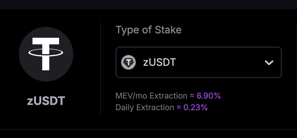The image size is (297, 138).
Task: Click the MEV/mo Extraction label
Action: coord(151,96)
